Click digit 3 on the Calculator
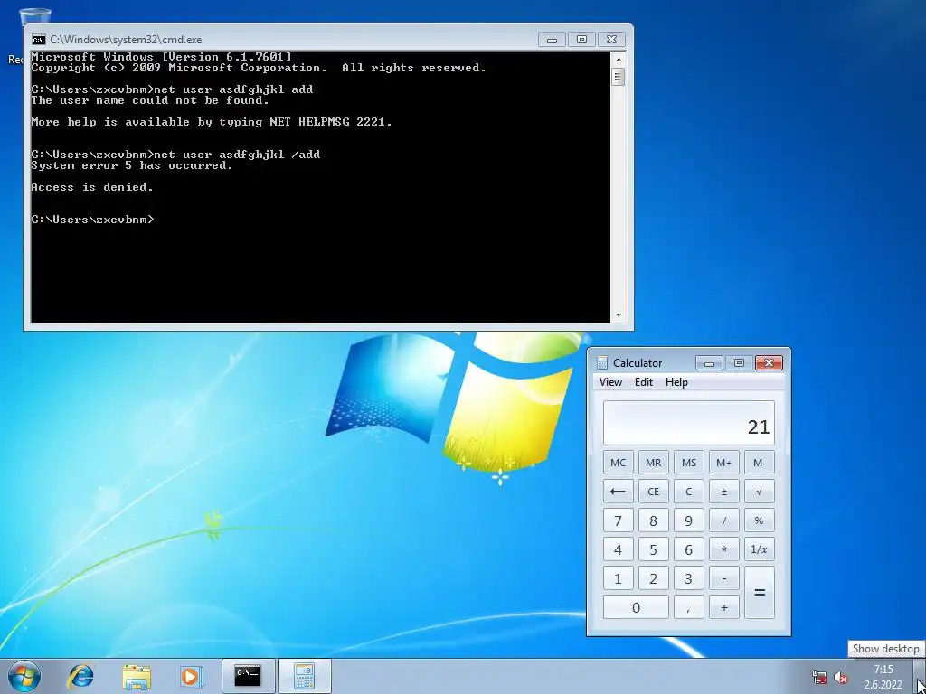Viewport: 926px width, 694px height. click(688, 578)
